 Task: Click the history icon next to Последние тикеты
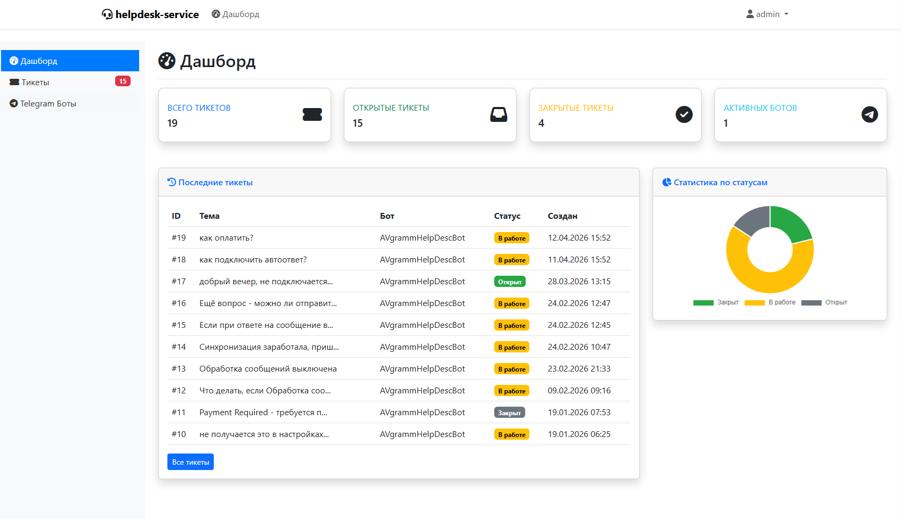coord(172,182)
